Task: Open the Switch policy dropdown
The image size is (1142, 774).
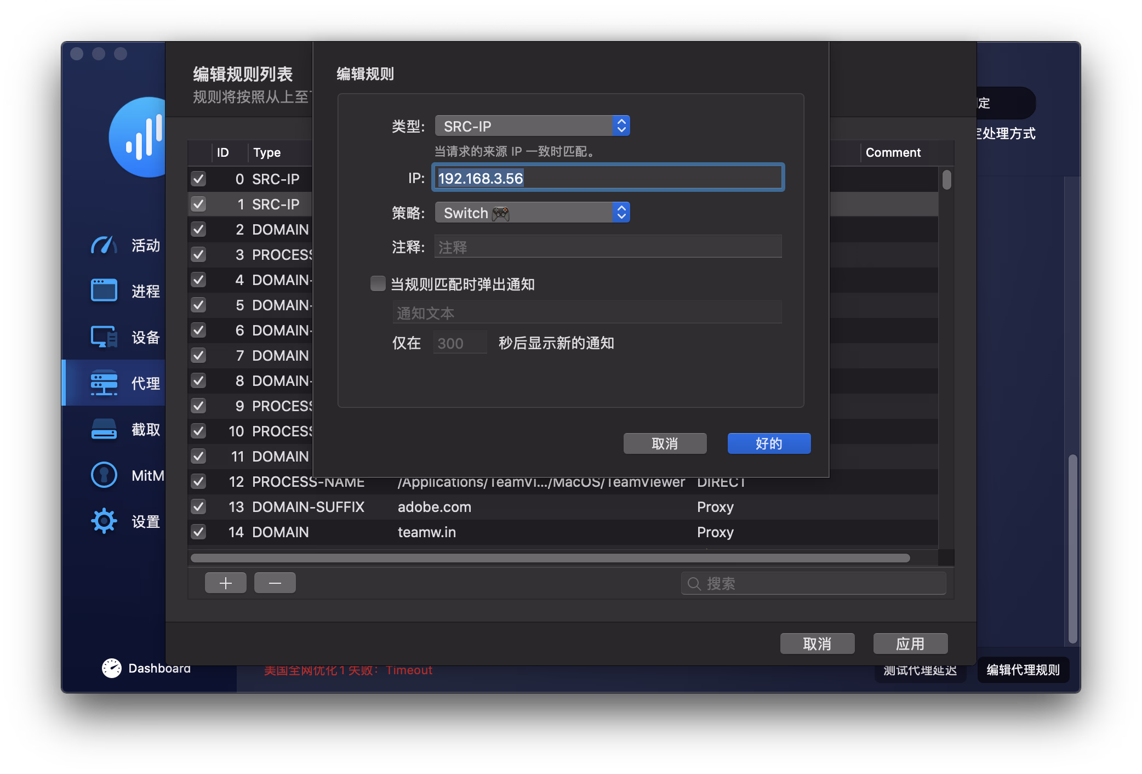Action: pyautogui.click(x=532, y=213)
